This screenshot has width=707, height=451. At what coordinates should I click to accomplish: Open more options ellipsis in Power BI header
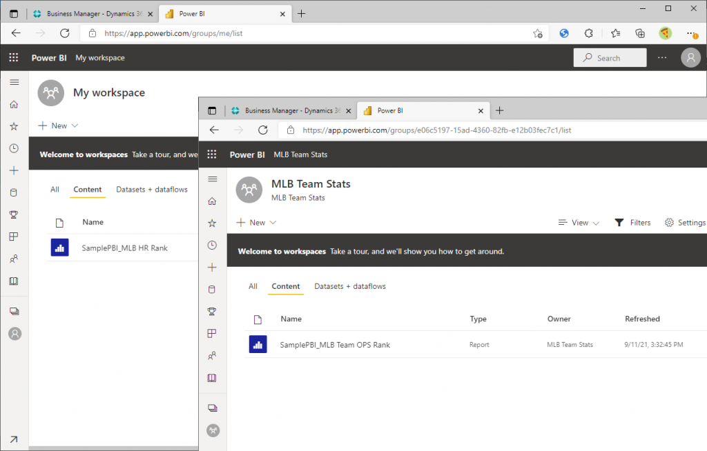[662, 58]
